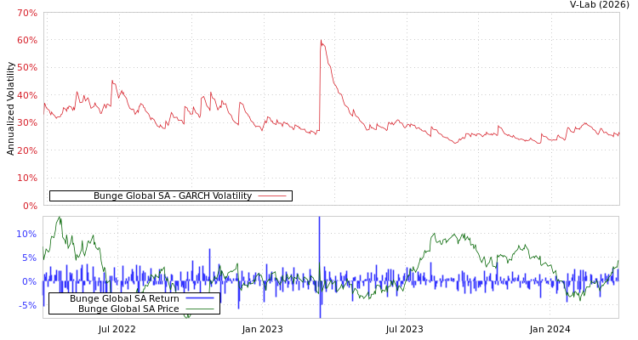638x340 pixels.
Task: Click the red line sample in volatility legend
Action: click(x=272, y=195)
